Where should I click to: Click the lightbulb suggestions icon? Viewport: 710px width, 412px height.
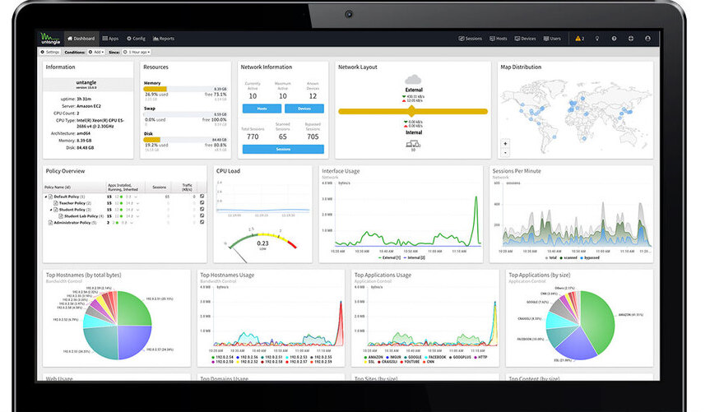coord(597,39)
